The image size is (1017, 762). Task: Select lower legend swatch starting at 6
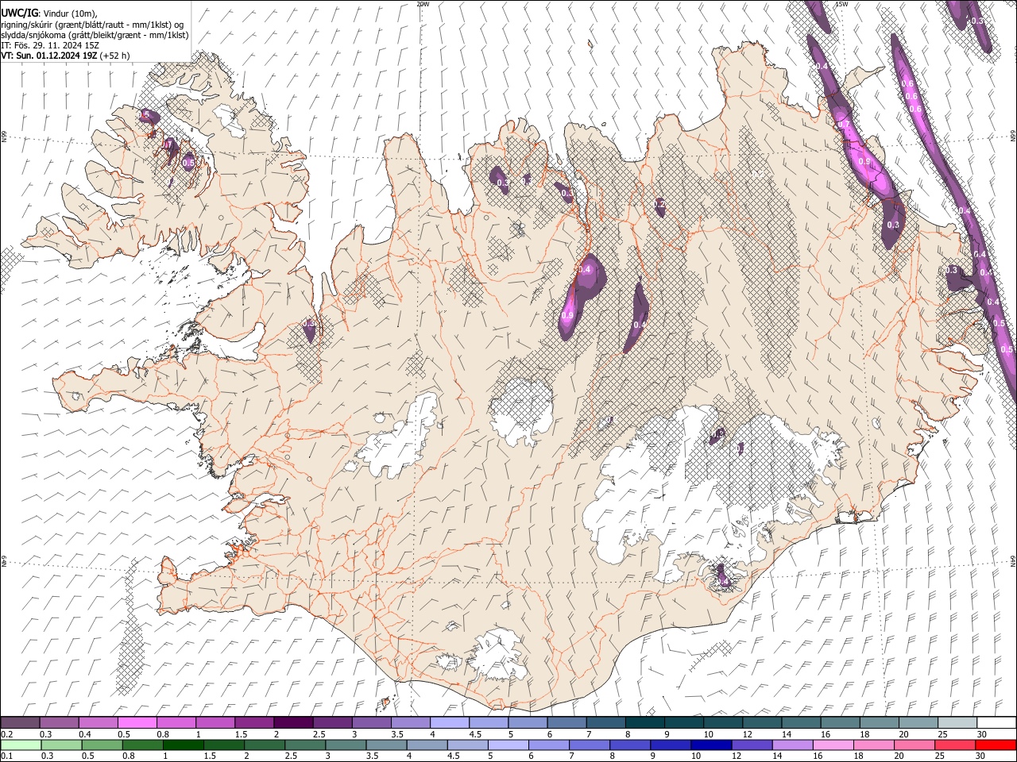[548, 745]
